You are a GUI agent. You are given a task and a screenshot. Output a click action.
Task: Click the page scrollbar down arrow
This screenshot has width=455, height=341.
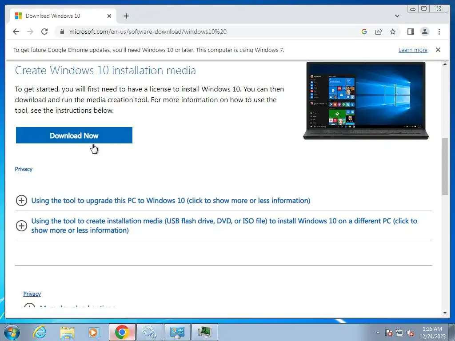click(445, 313)
